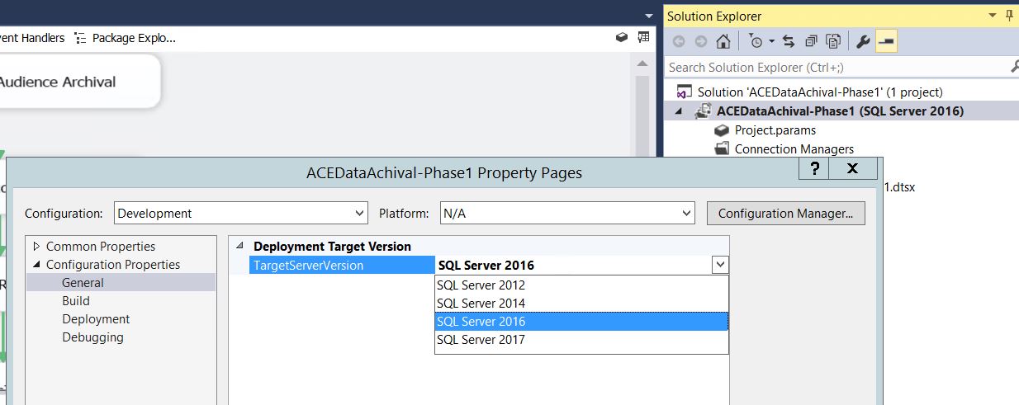Click the Visual Studio solution icon

point(684,92)
